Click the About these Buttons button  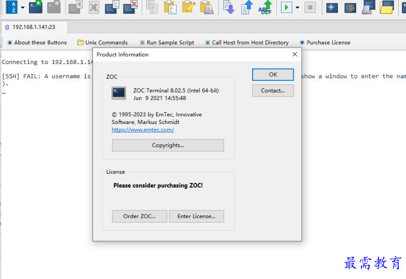(37, 43)
